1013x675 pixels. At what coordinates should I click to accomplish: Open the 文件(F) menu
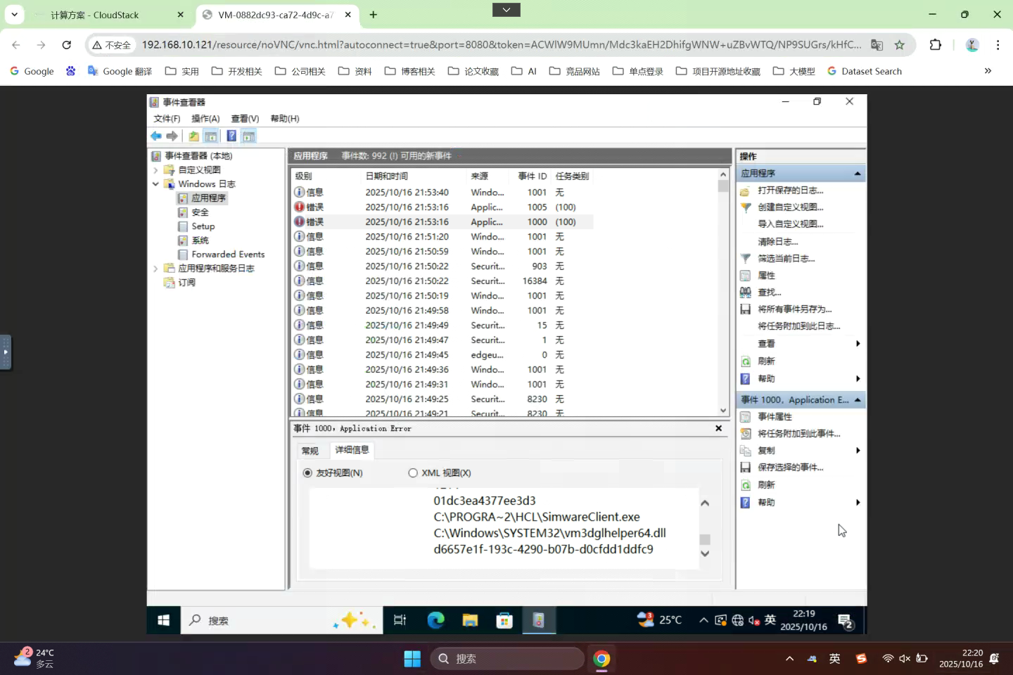coord(167,119)
